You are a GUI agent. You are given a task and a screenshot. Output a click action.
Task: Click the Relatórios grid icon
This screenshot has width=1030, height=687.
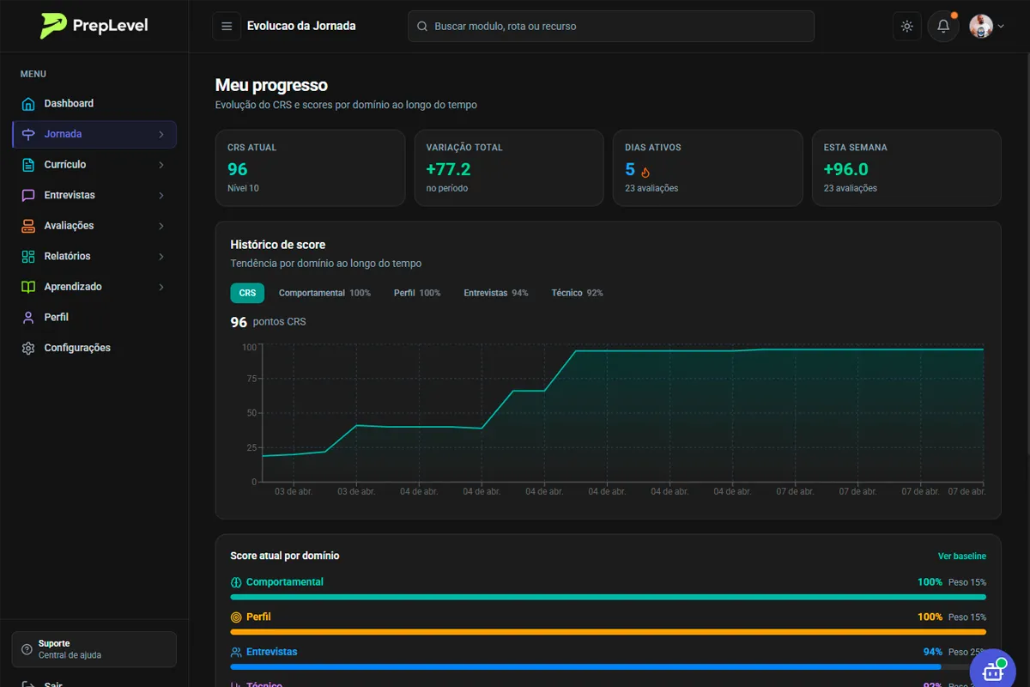28,257
